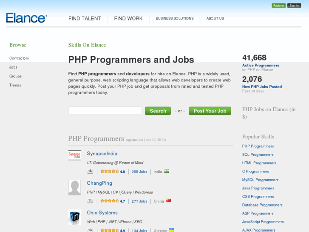The width and height of the screenshot is (309, 232).
Task: Open the SynapseIndia profile link
Action: click(102, 154)
